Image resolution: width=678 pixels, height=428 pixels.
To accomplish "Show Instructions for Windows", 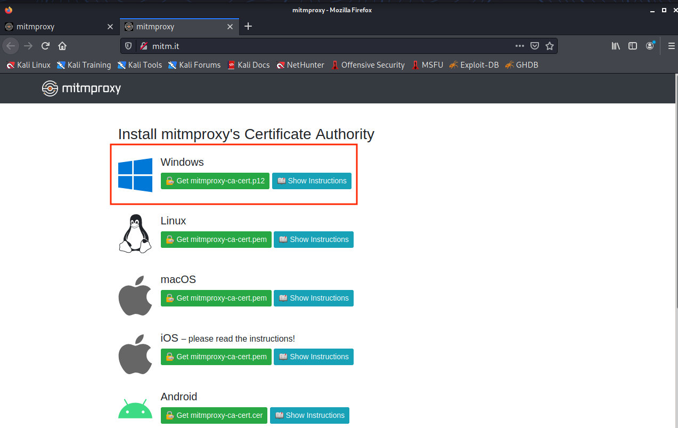I will [x=312, y=181].
